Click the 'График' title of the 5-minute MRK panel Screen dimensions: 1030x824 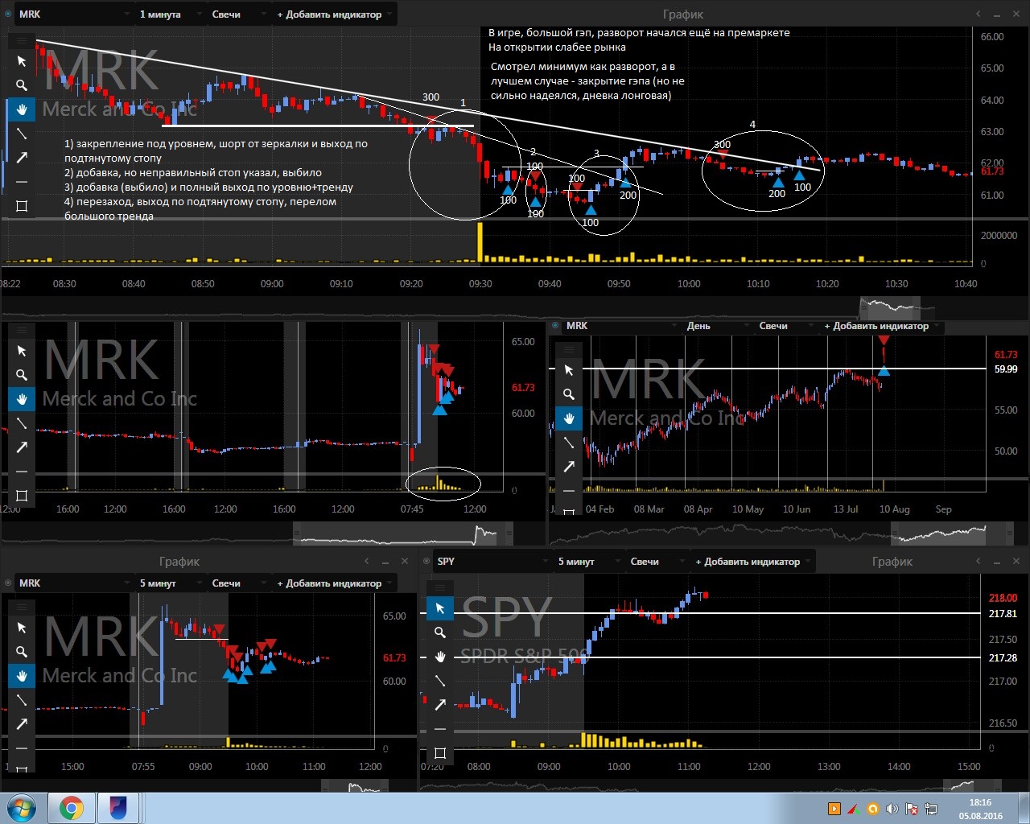click(x=179, y=562)
